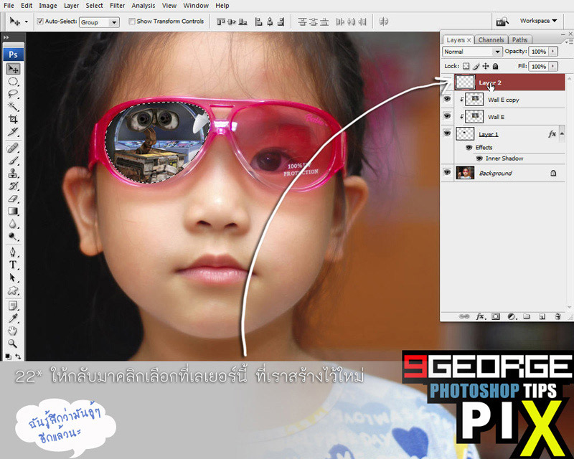Viewport: 574px width, 459px height.
Task: Select the Notes tool
Action: pyautogui.click(x=13, y=306)
